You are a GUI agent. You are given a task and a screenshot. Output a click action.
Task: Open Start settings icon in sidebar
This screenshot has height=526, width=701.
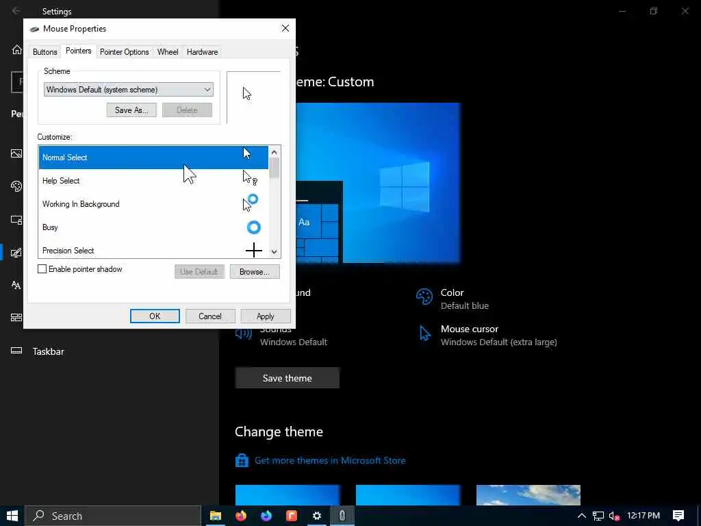16,318
